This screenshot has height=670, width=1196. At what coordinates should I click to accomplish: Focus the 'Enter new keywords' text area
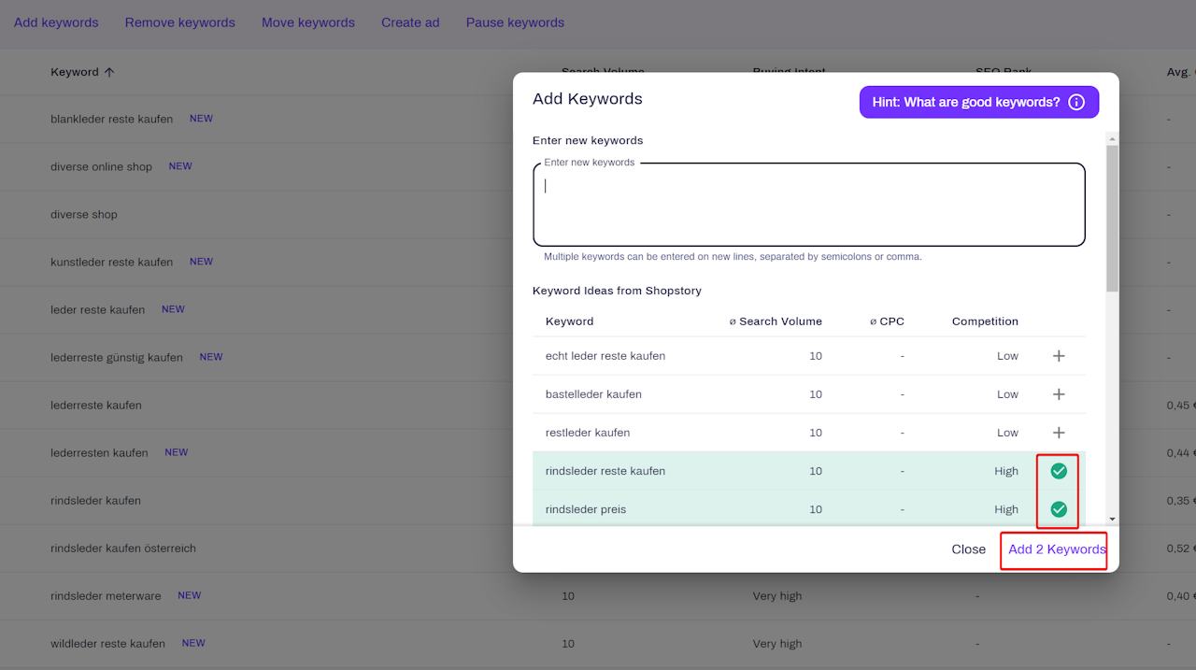tap(808, 206)
